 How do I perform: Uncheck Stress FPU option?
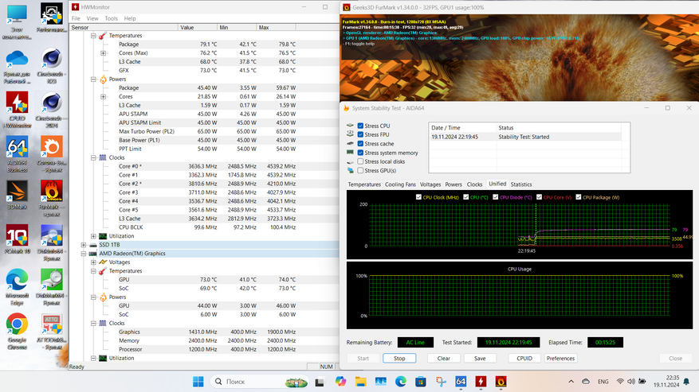coord(360,135)
